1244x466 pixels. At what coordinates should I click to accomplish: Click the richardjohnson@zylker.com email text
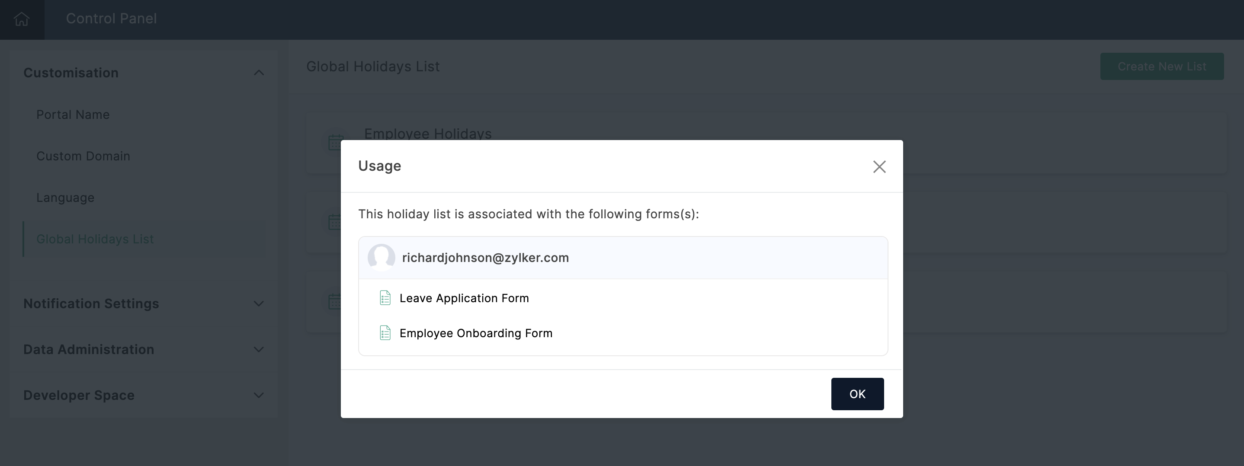(x=485, y=258)
